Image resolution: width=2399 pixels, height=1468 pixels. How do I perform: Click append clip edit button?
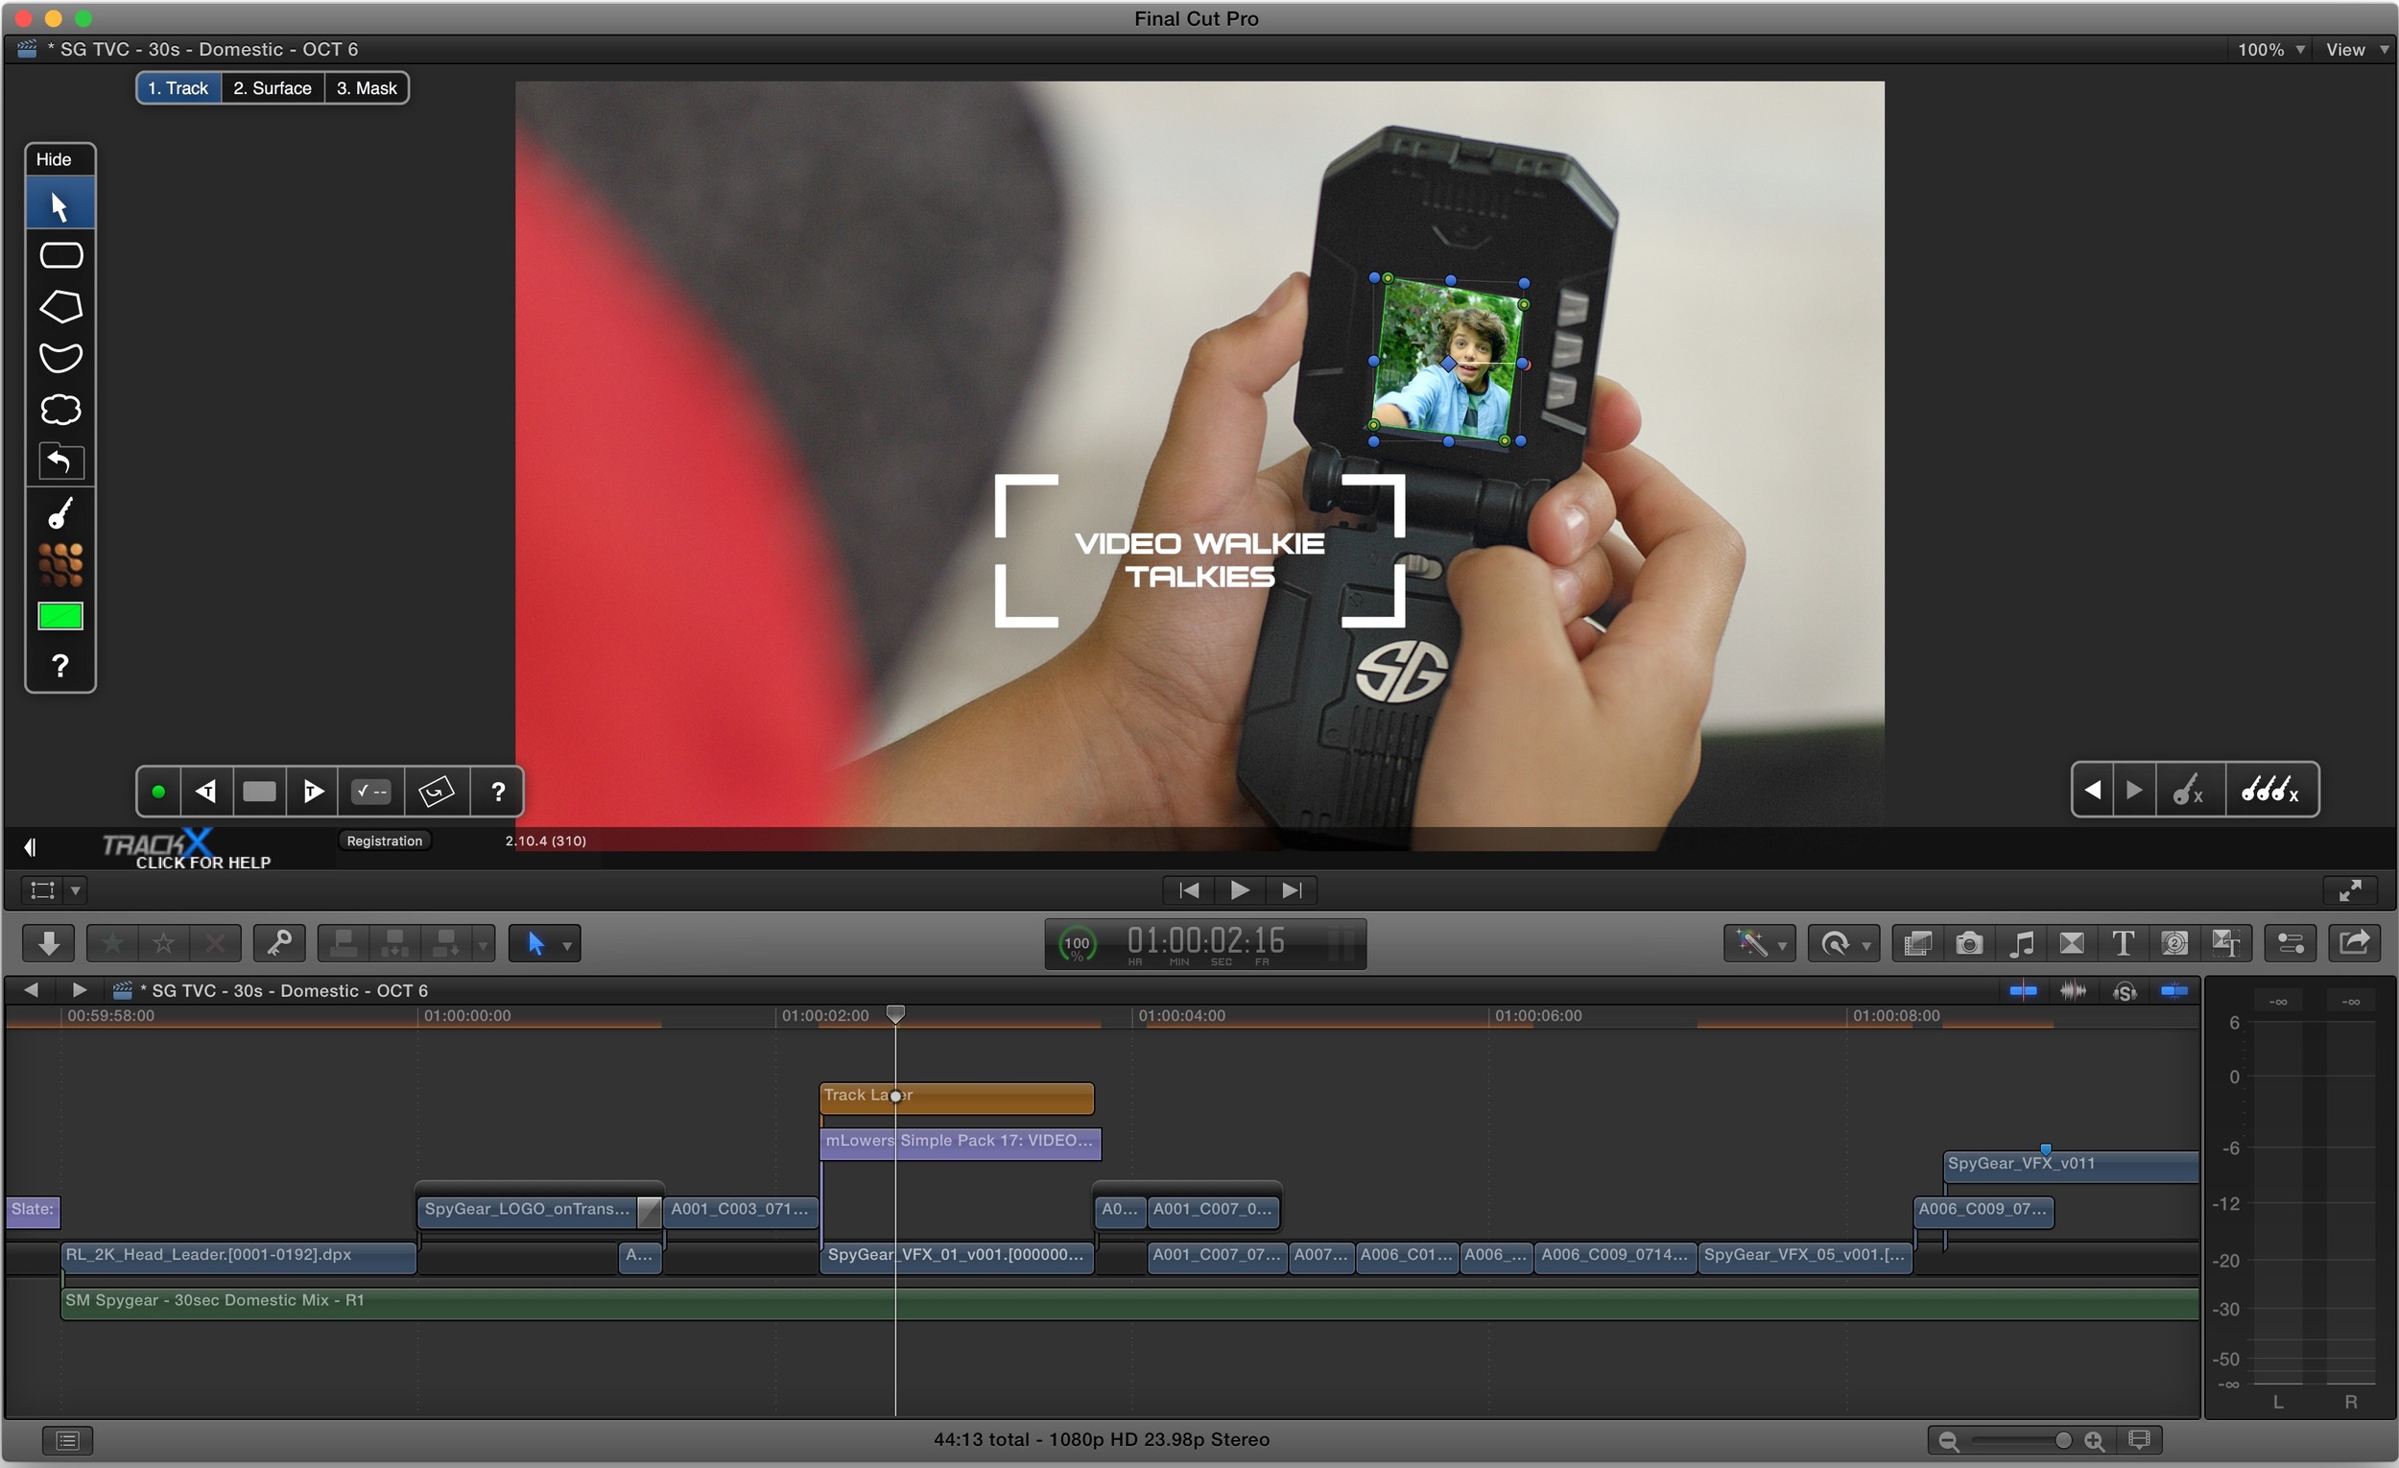click(446, 942)
